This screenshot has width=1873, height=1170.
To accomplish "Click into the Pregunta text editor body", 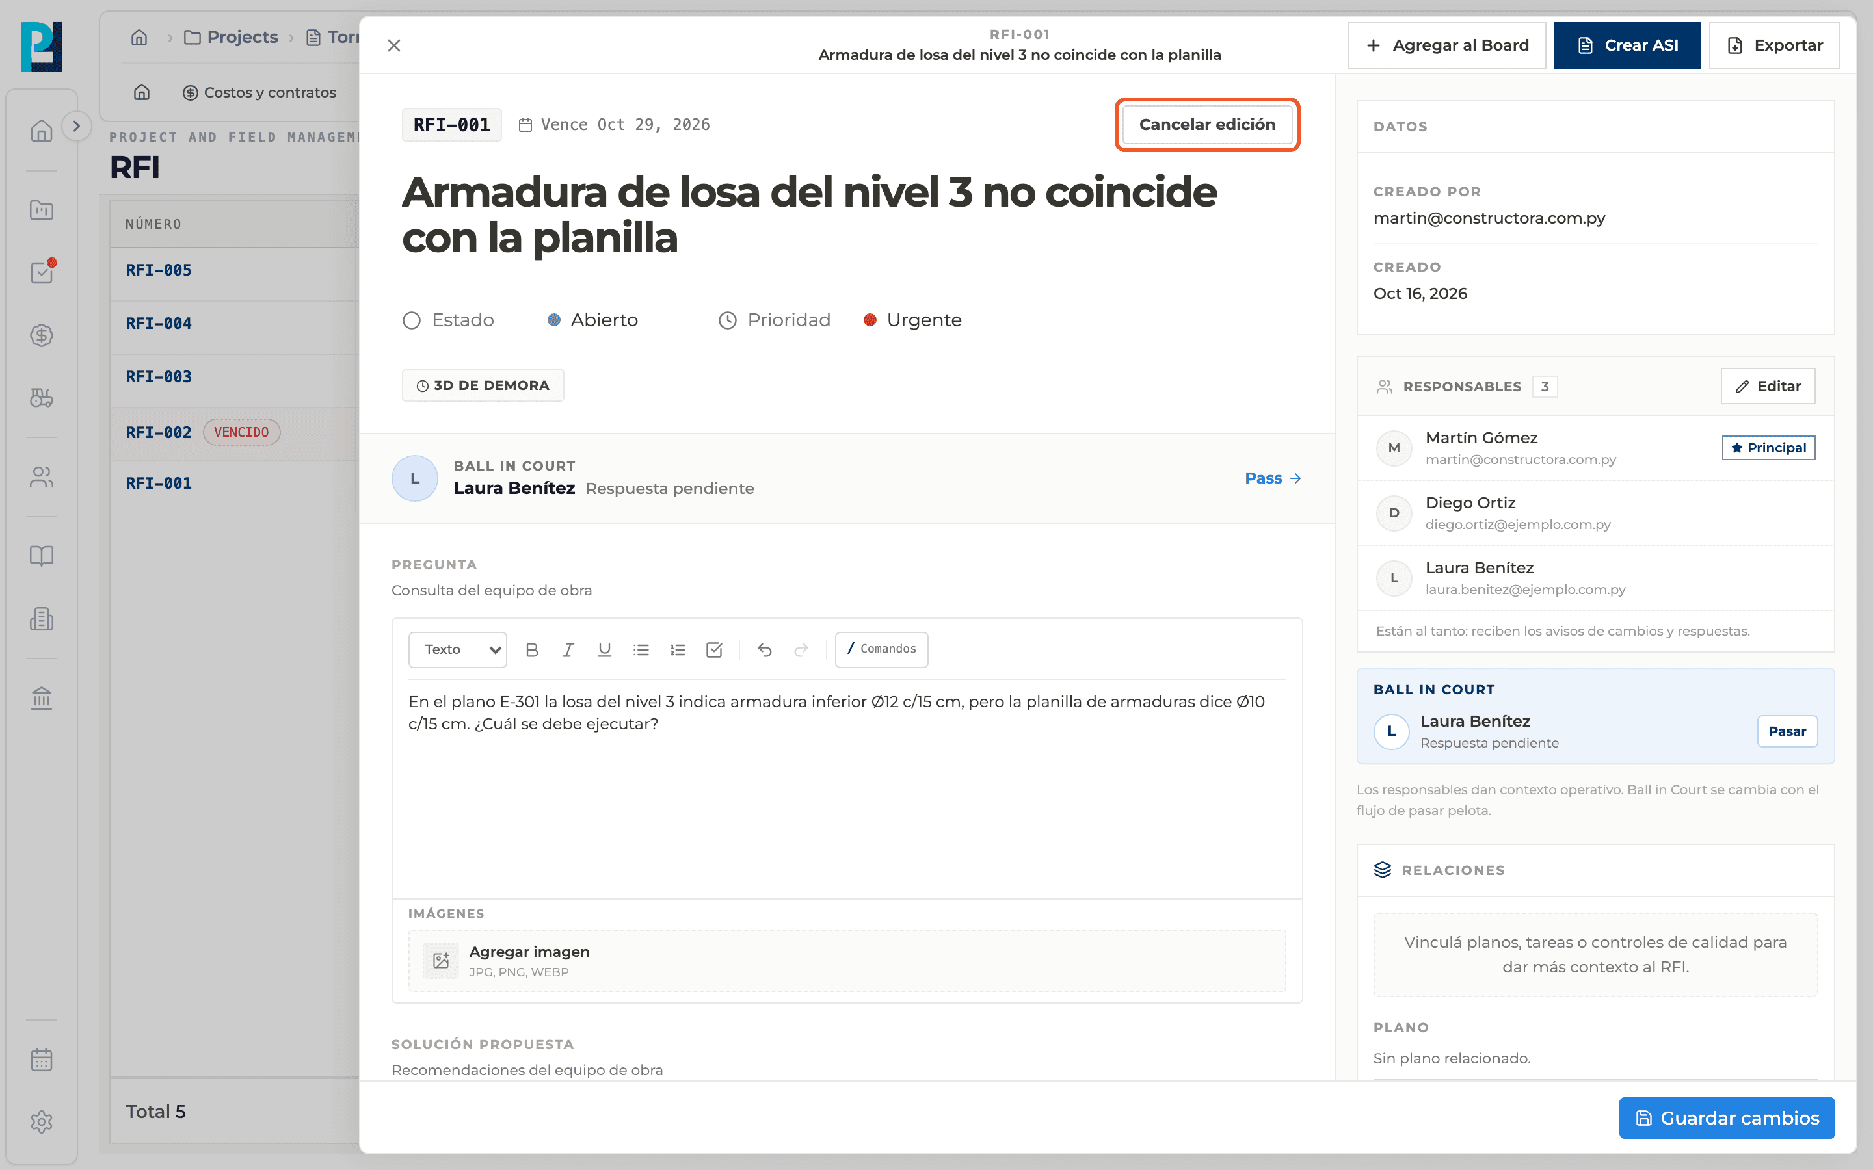I will click(847, 788).
